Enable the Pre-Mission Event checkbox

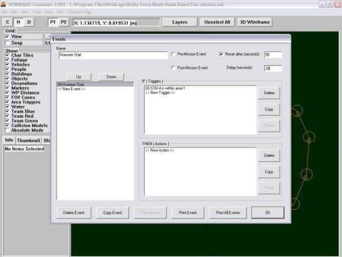(x=173, y=55)
